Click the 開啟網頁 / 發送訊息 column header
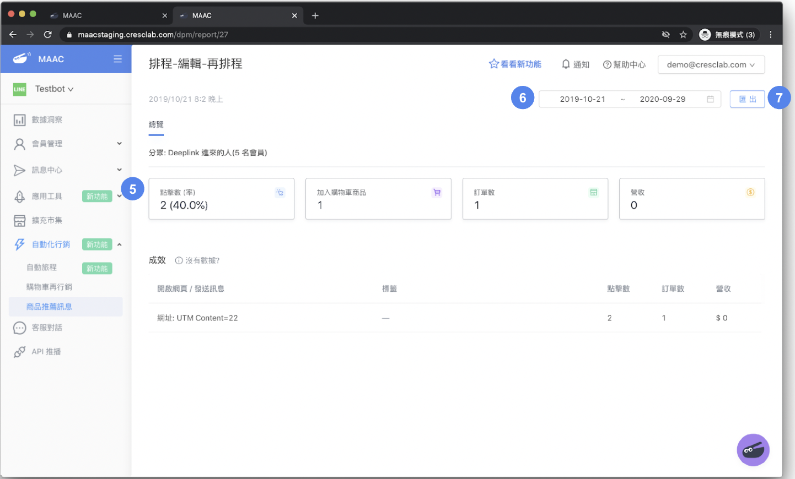795x479 pixels. click(x=191, y=289)
